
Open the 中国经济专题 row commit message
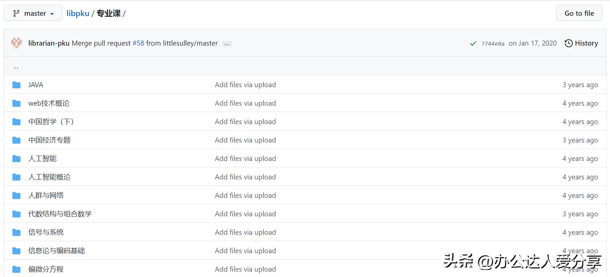[245, 140]
